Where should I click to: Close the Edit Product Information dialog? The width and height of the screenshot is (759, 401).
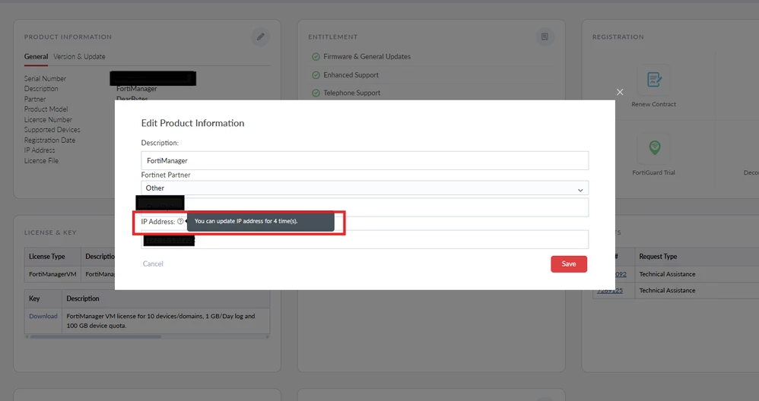coord(620,92)
